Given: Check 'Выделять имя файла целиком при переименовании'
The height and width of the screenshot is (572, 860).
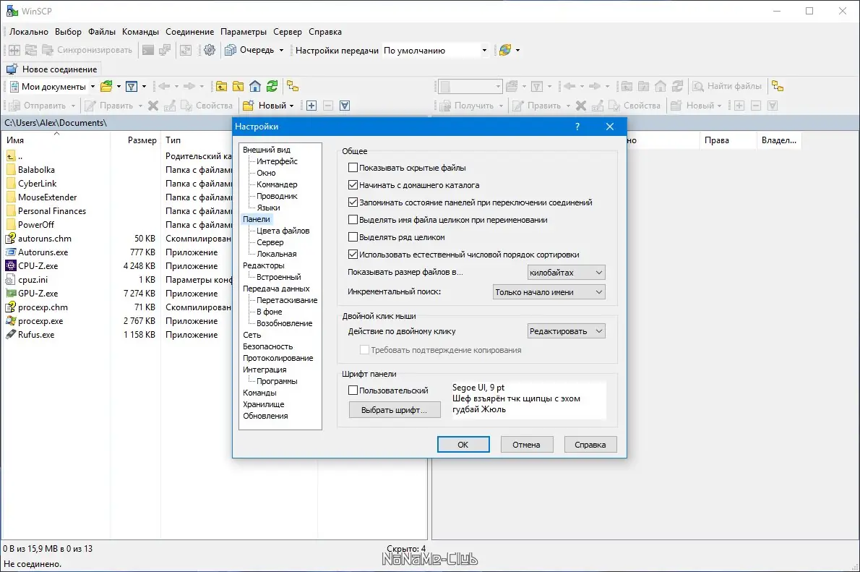Looking at the screenshot, I should 353,220.
